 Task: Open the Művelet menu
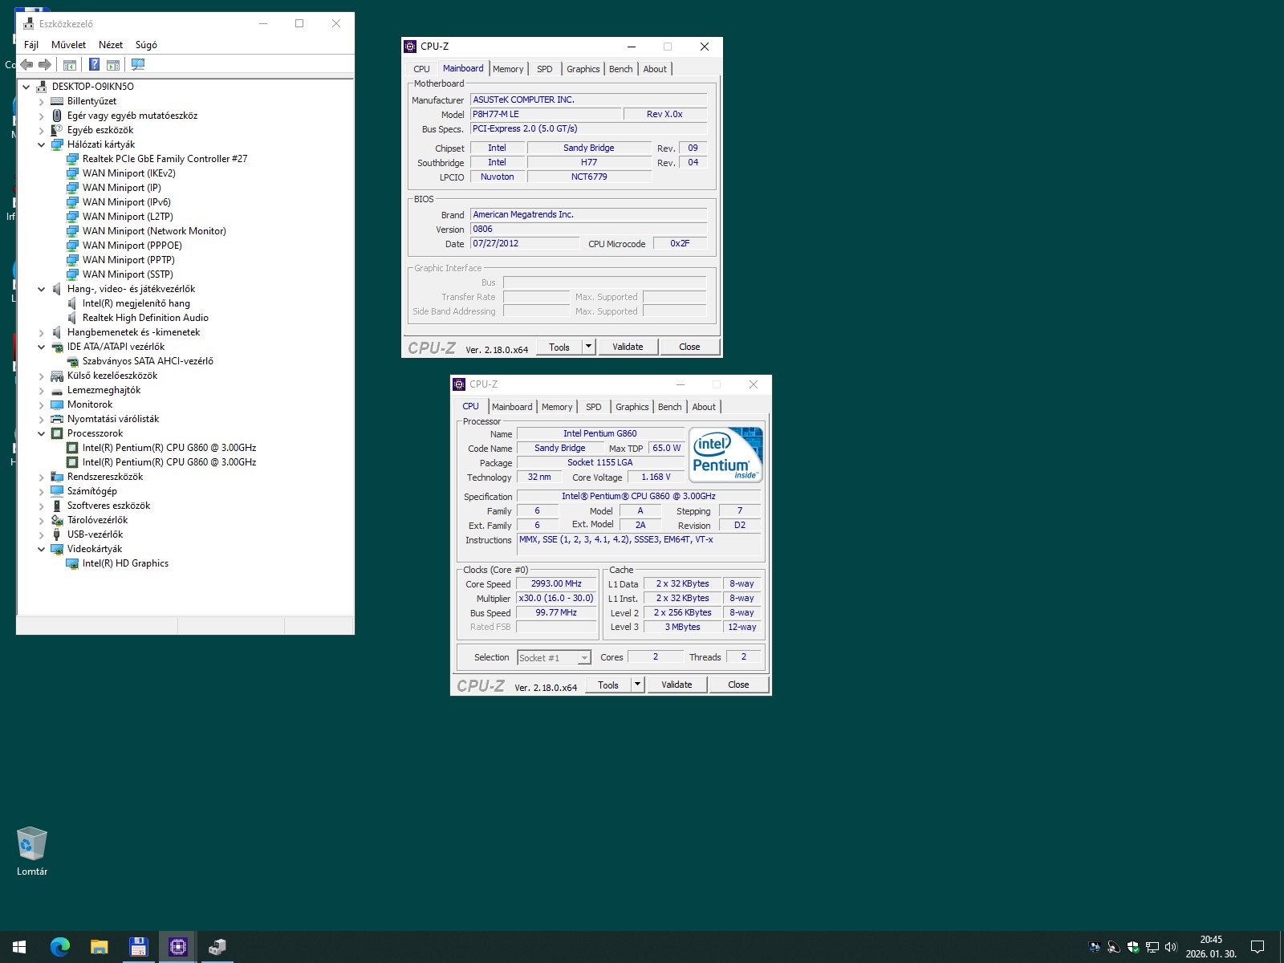[x=68, y=45]
